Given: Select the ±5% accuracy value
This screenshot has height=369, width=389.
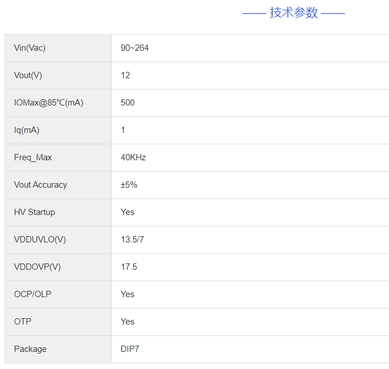Looking at the screenshot, I should [129, 185].
